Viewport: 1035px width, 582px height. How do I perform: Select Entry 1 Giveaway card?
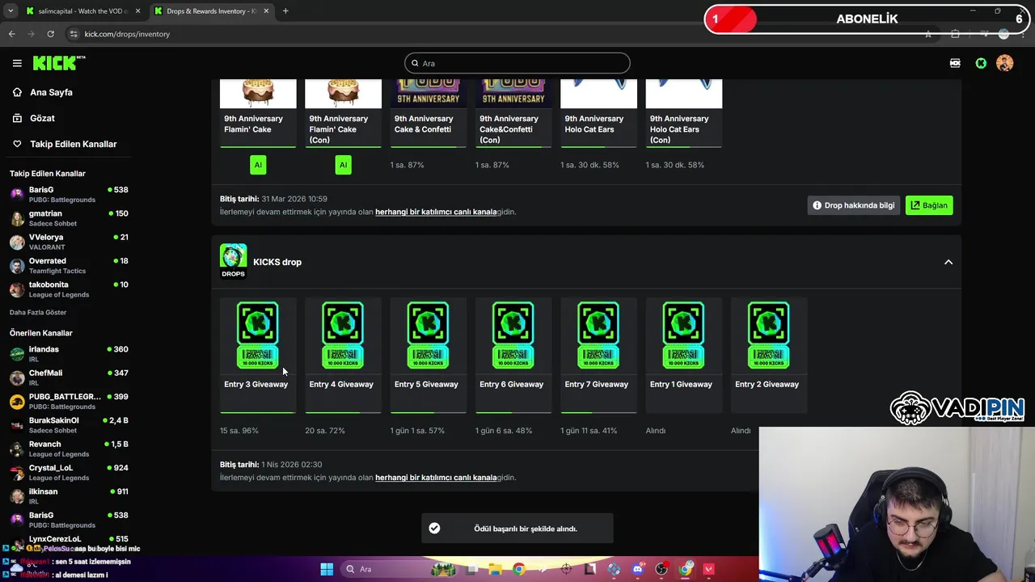[683, 355]
